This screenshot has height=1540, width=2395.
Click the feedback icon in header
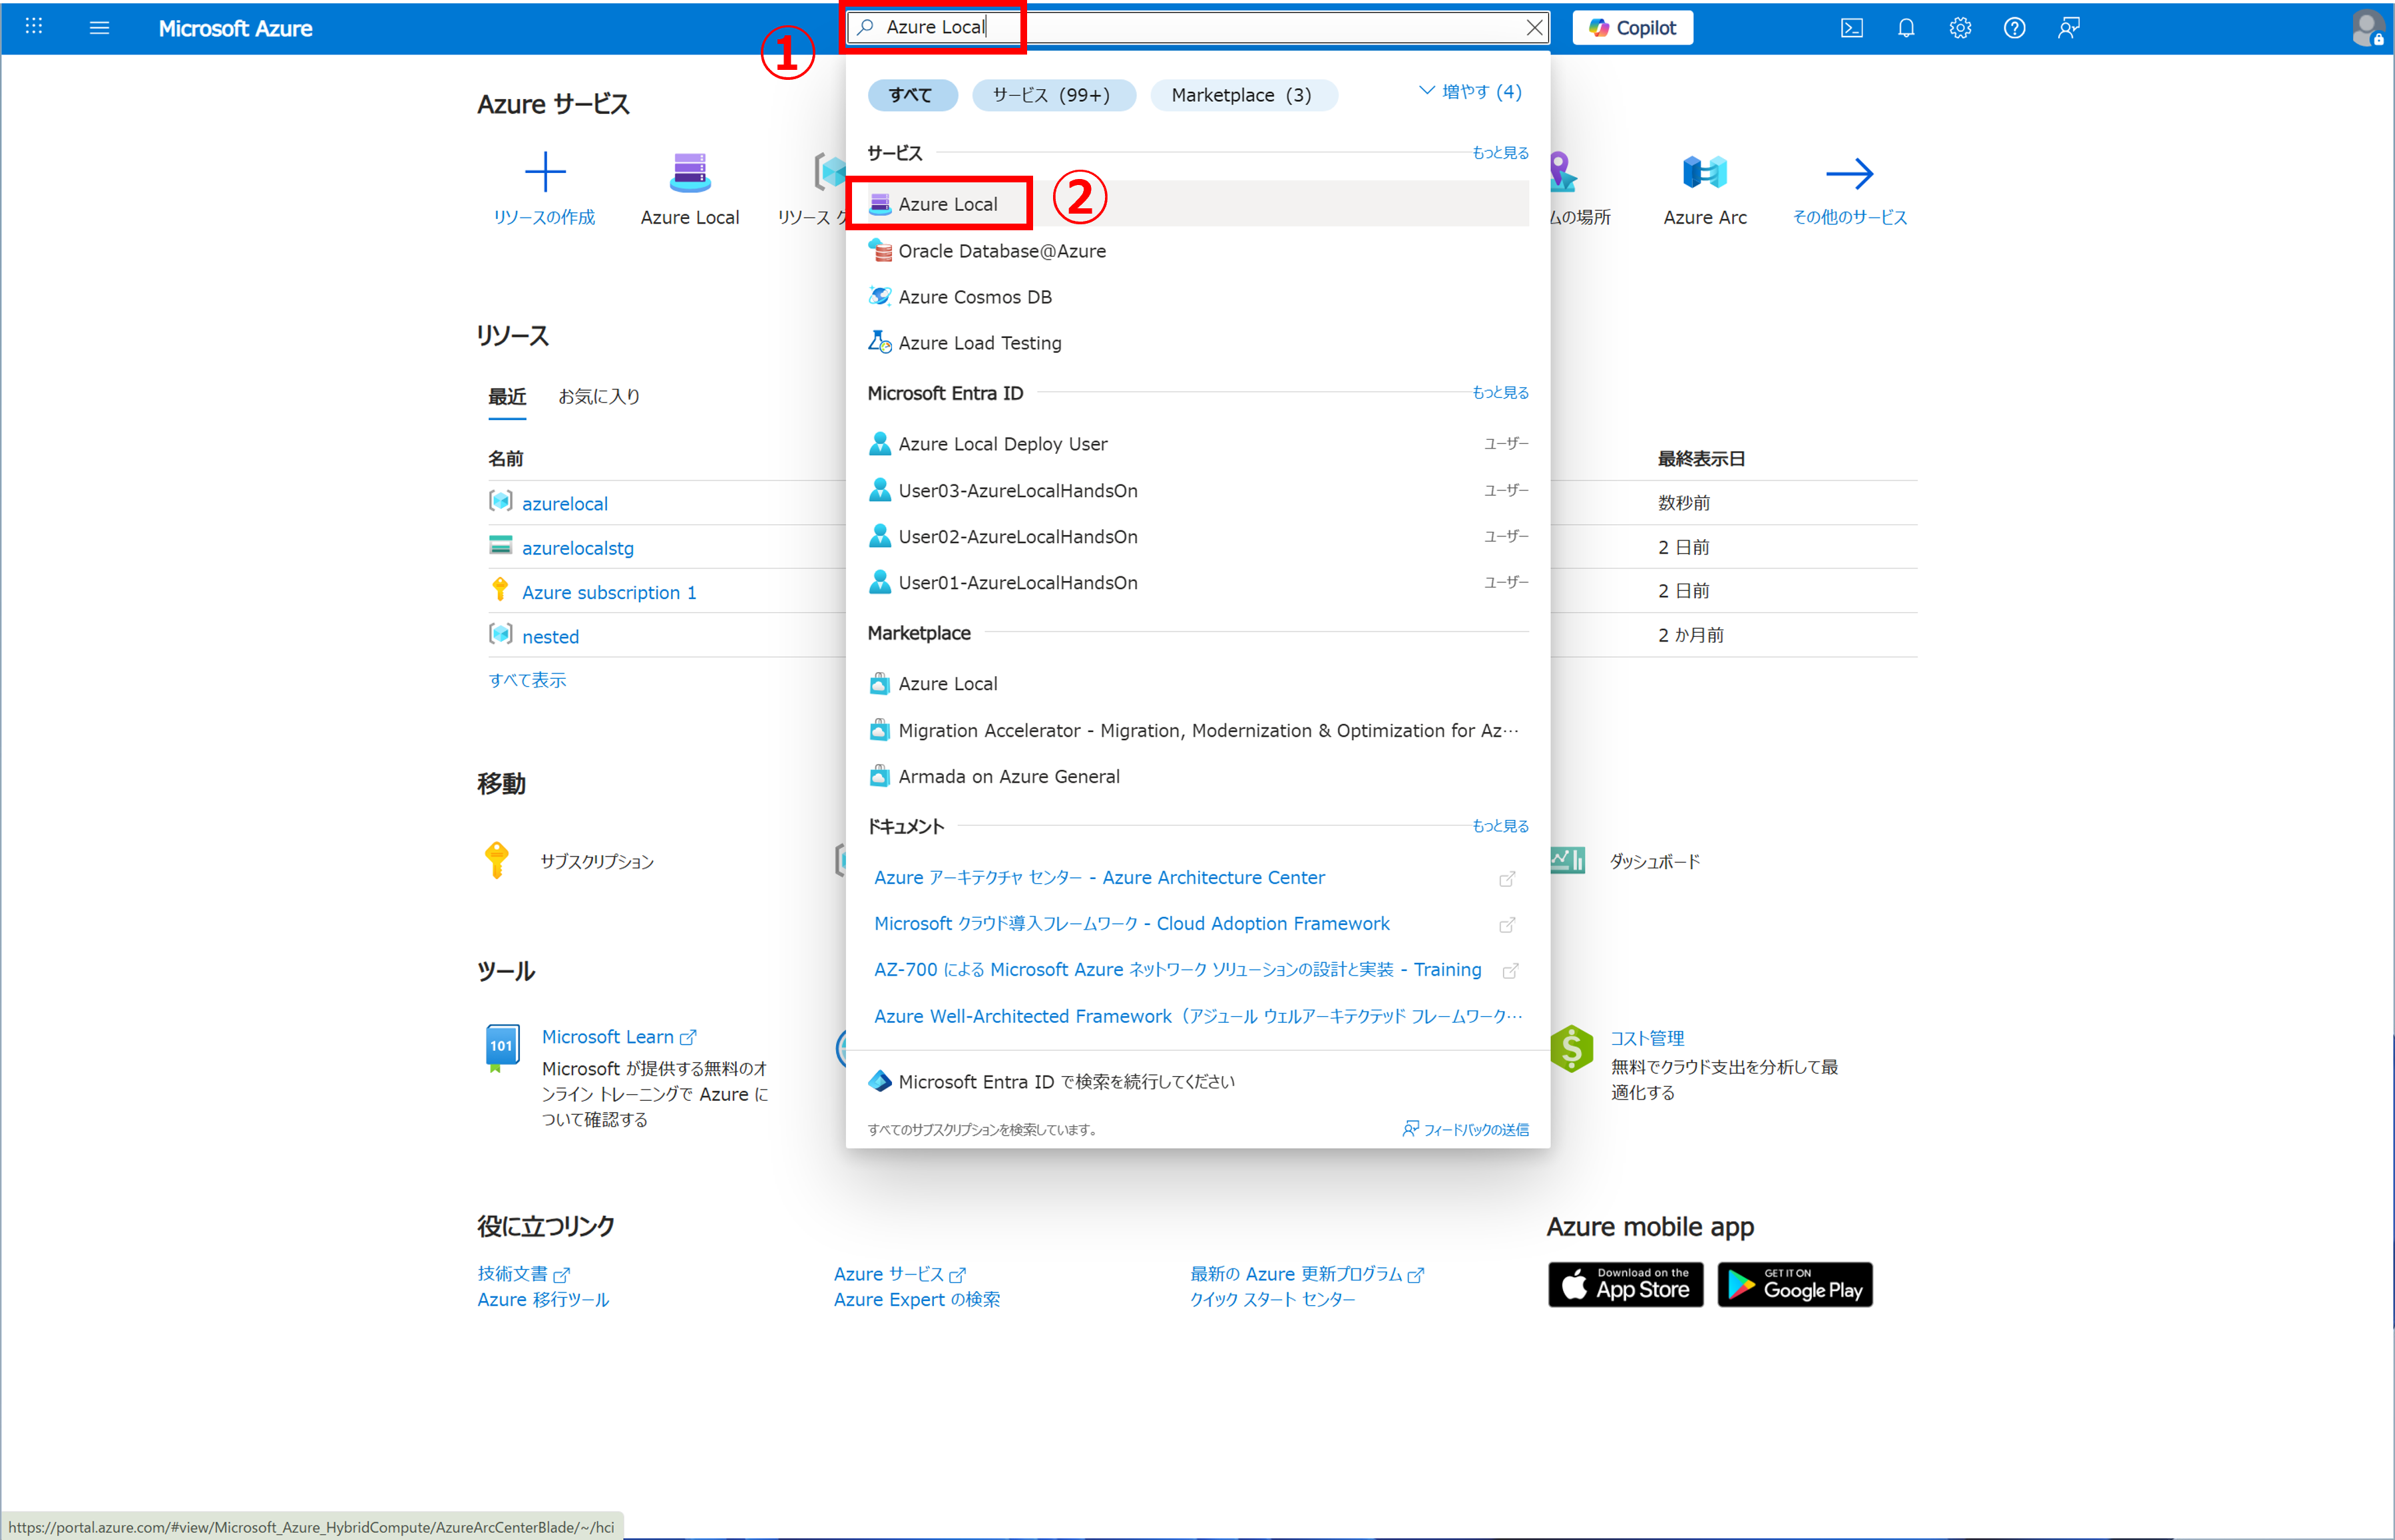pos(2068,28)
